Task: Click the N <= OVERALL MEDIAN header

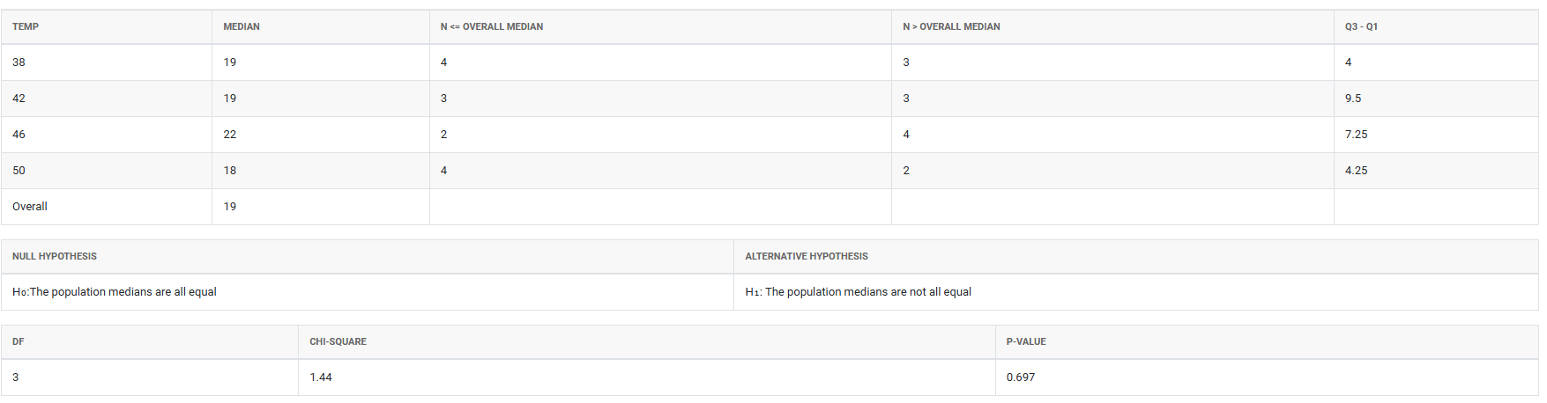Action: [x=492, y=26]
